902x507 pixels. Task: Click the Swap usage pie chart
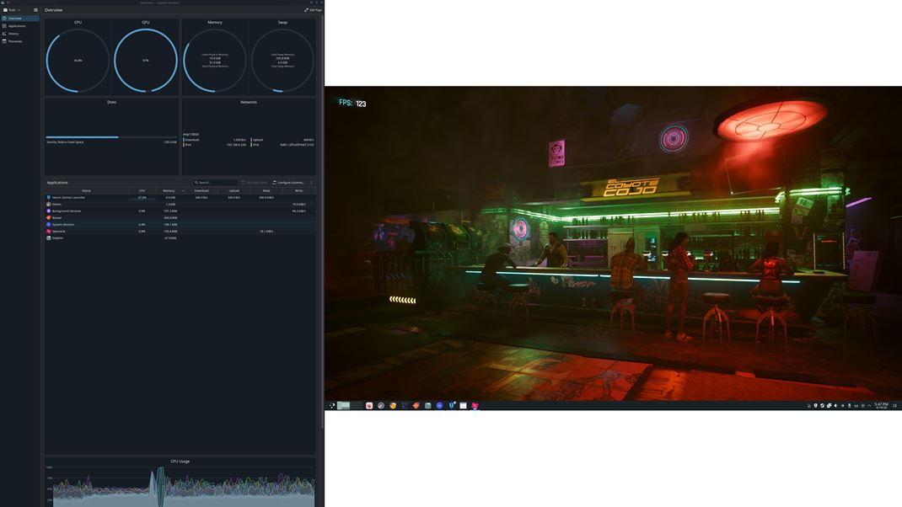(x=282, y=61)
